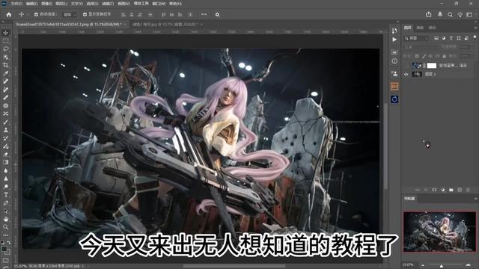This screenshot has height=269, width=479.
Task: Open the orange plugin panel icon
Action: coord(394,87)
